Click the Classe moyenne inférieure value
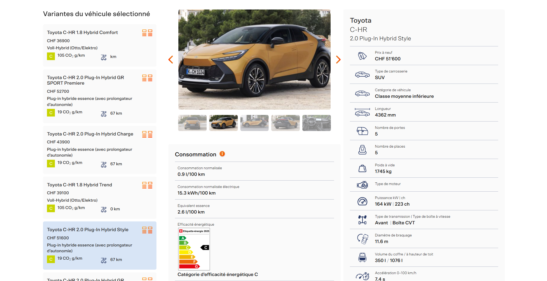 pos(404,96)
